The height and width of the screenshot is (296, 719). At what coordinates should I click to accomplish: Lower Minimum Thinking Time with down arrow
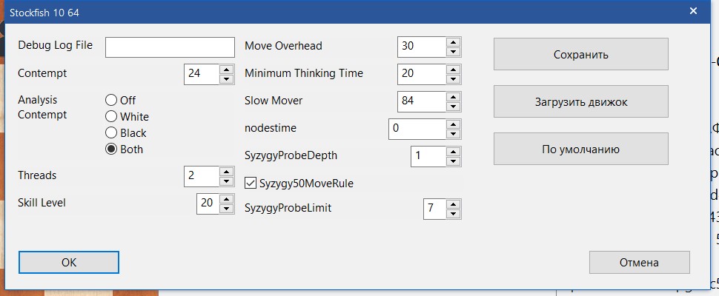click(x=453, y=78)
